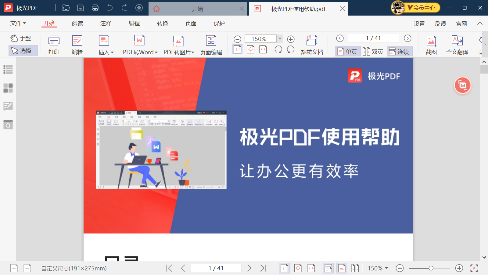Expand the 150% zoom dropdown in toolbar
The height and width of the screenshot is (275, 488).
[x=280, y=39]
